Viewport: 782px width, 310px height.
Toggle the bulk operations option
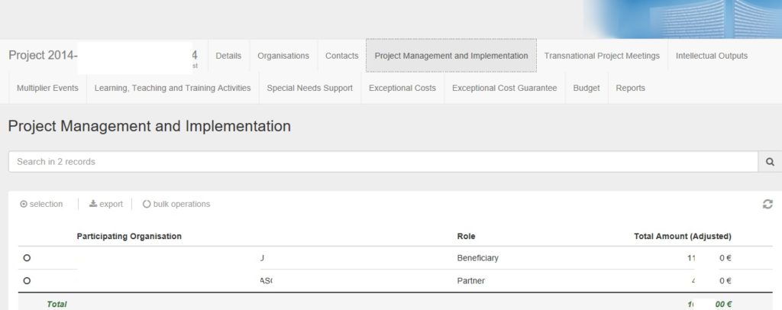tap(176, 204)
